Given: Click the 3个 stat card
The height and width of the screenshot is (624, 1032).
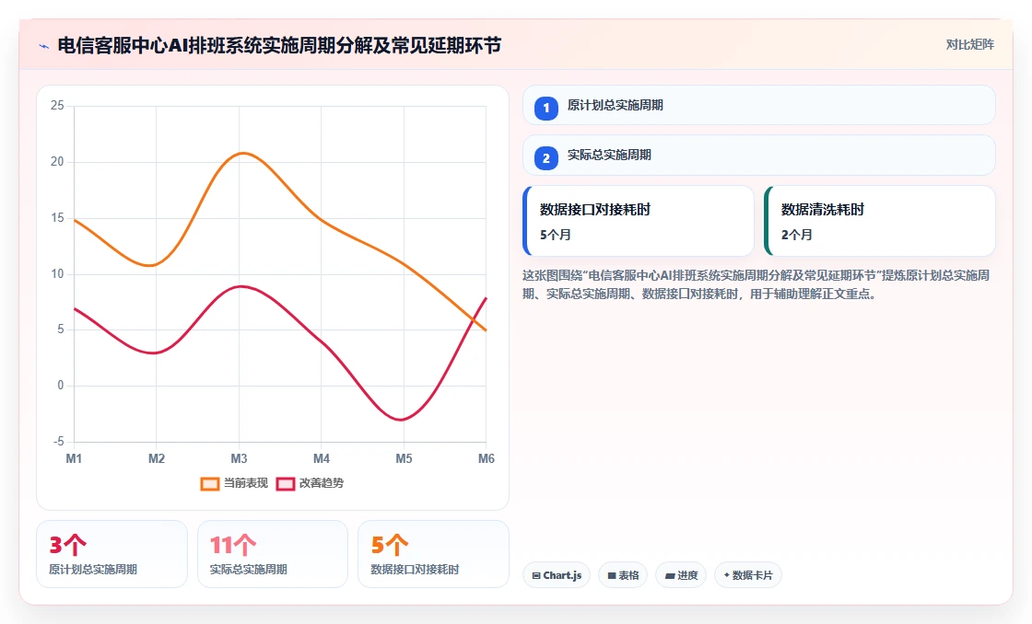Looking at the screenshot, I should pyautogui.click(x=111, y=554).
